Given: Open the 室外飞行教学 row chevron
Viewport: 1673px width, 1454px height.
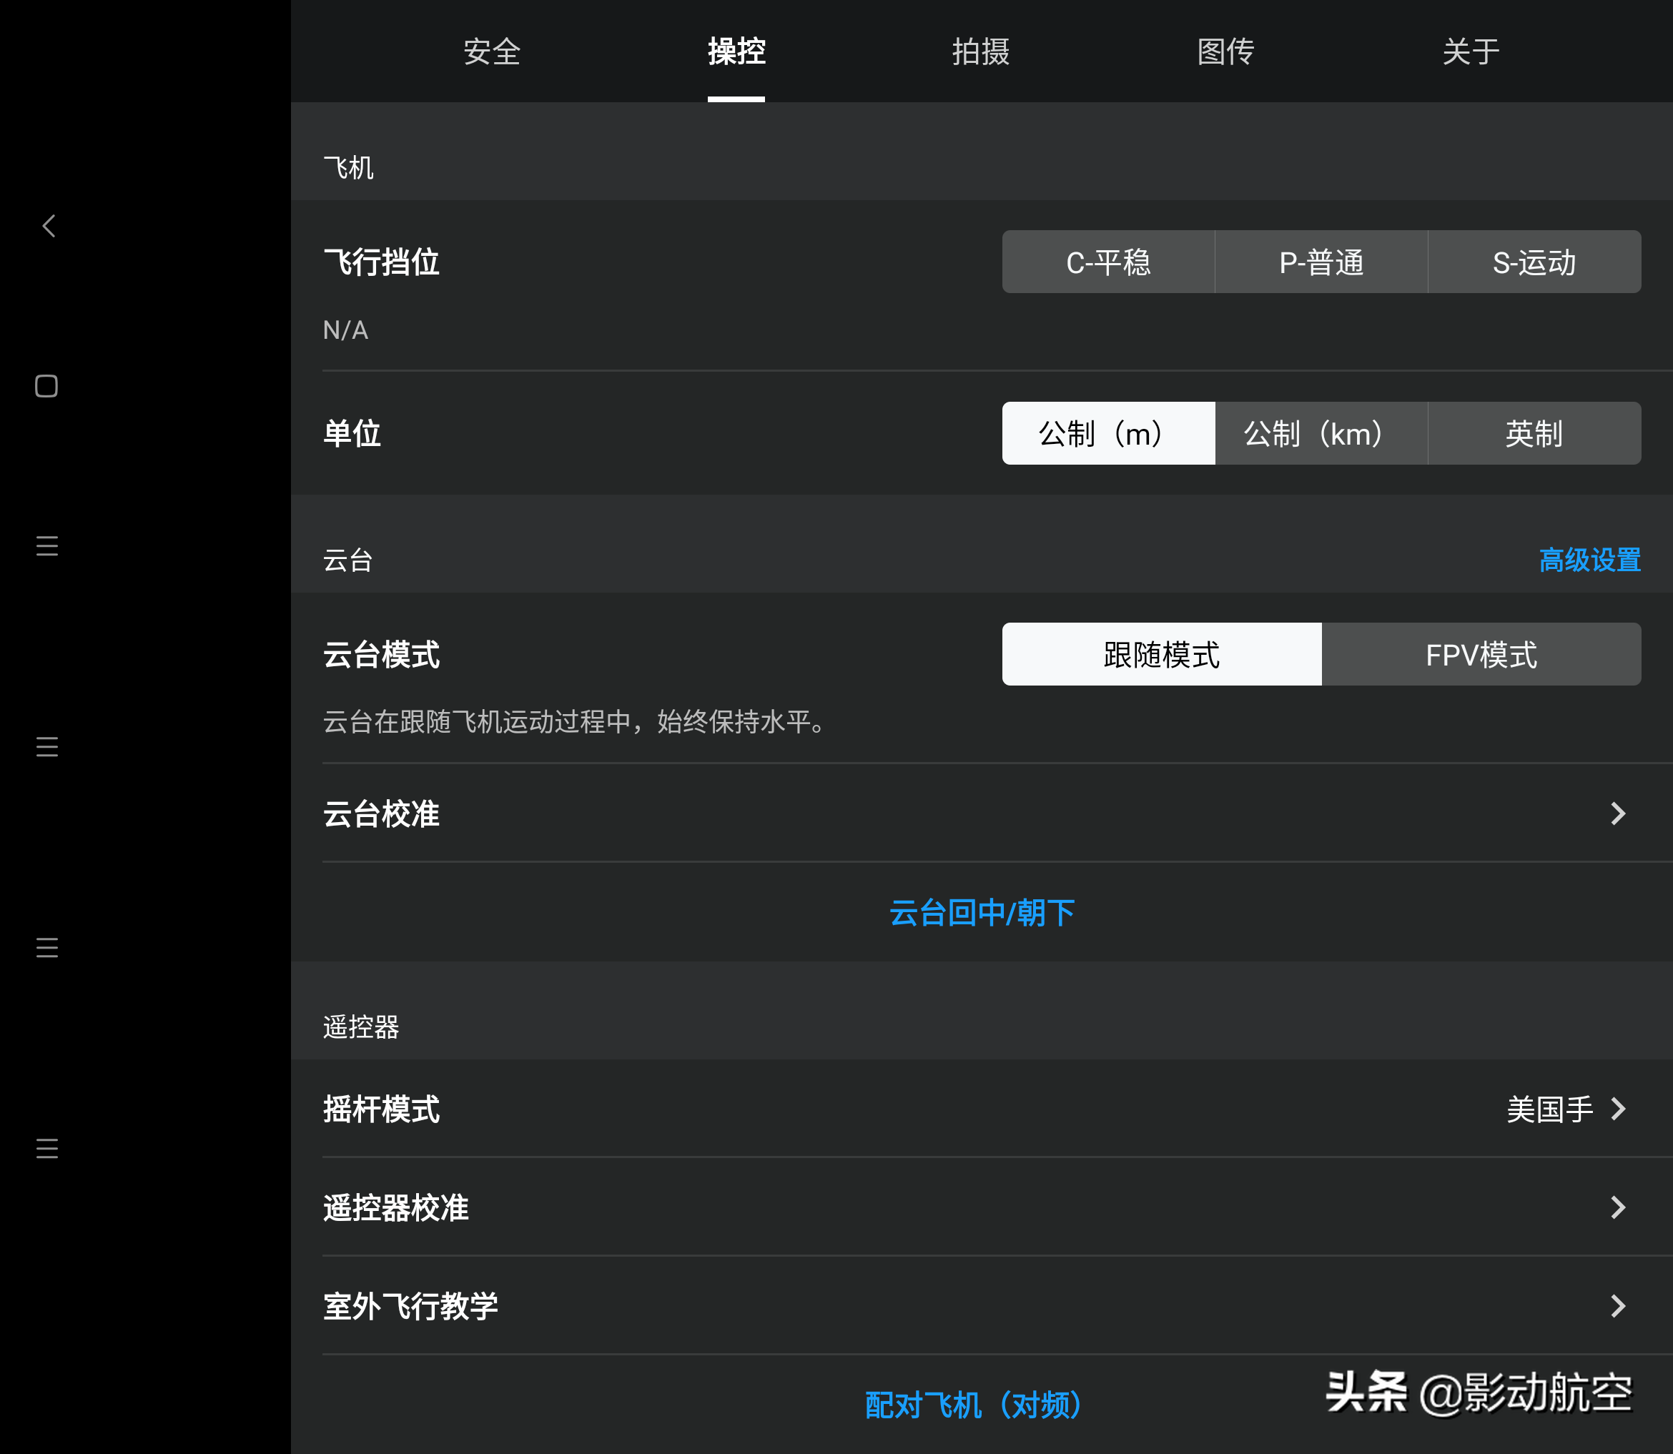Looking at the screenshot, I should [1618, 1305].
